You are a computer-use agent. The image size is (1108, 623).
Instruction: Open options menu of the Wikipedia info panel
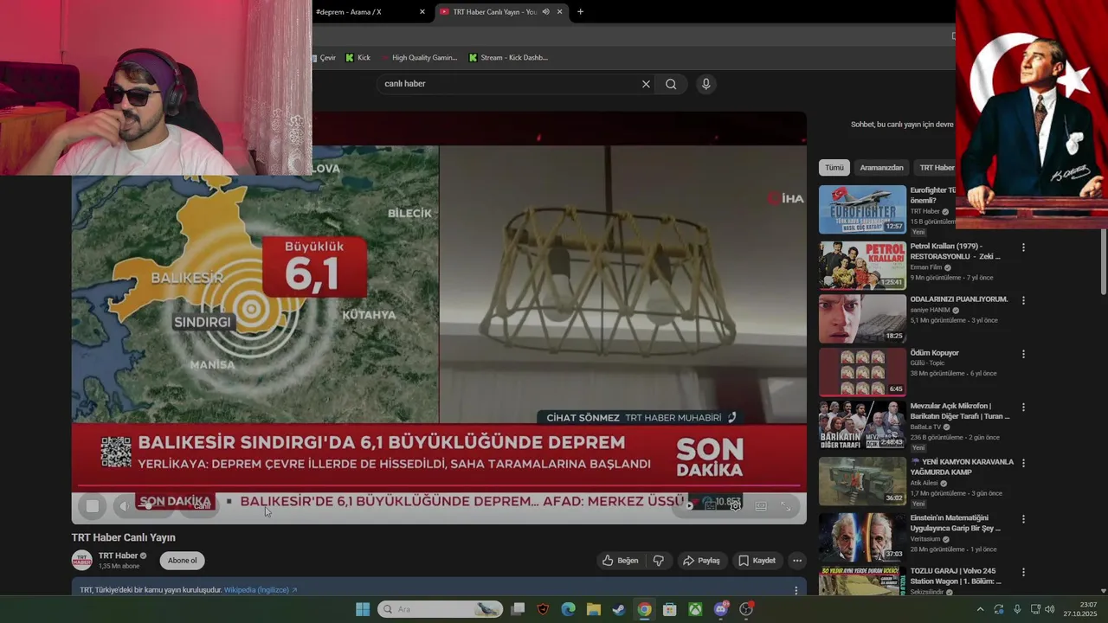pos(796,590)
